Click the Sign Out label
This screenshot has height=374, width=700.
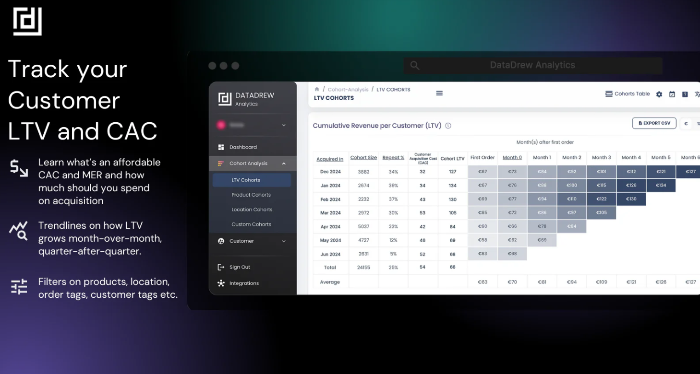pyautogui.click(x=240, y=267)
